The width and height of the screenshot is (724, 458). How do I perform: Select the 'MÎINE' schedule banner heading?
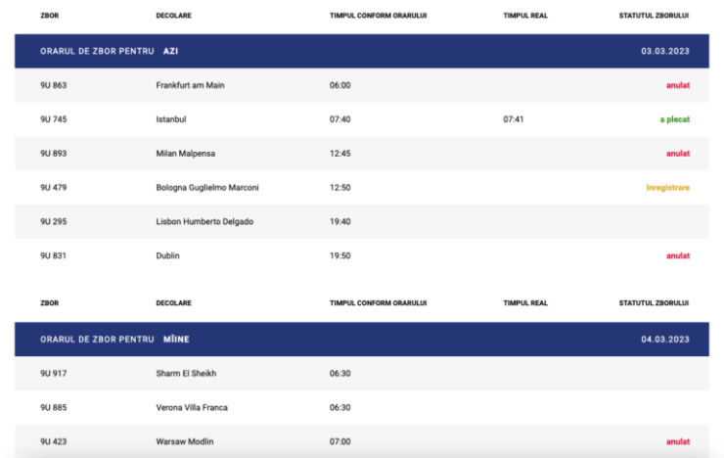175,339
